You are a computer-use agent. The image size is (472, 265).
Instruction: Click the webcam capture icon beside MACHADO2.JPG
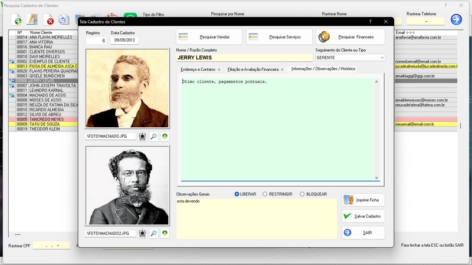[x=142, y=233]
